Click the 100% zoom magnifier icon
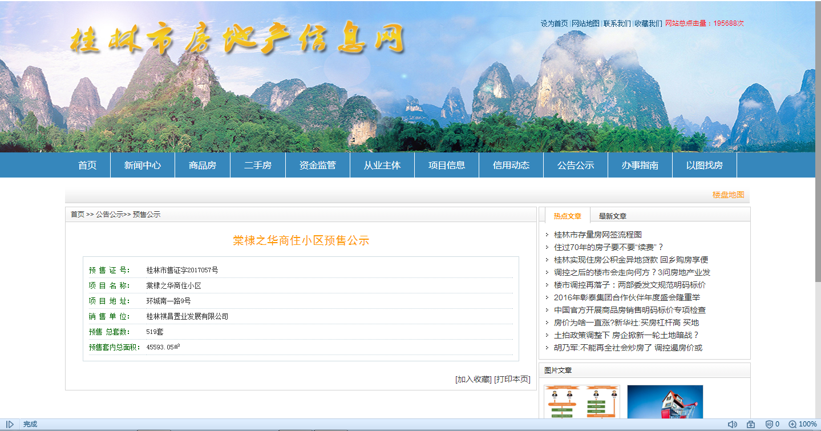This screenshot has height=431, width=821. 792,424
